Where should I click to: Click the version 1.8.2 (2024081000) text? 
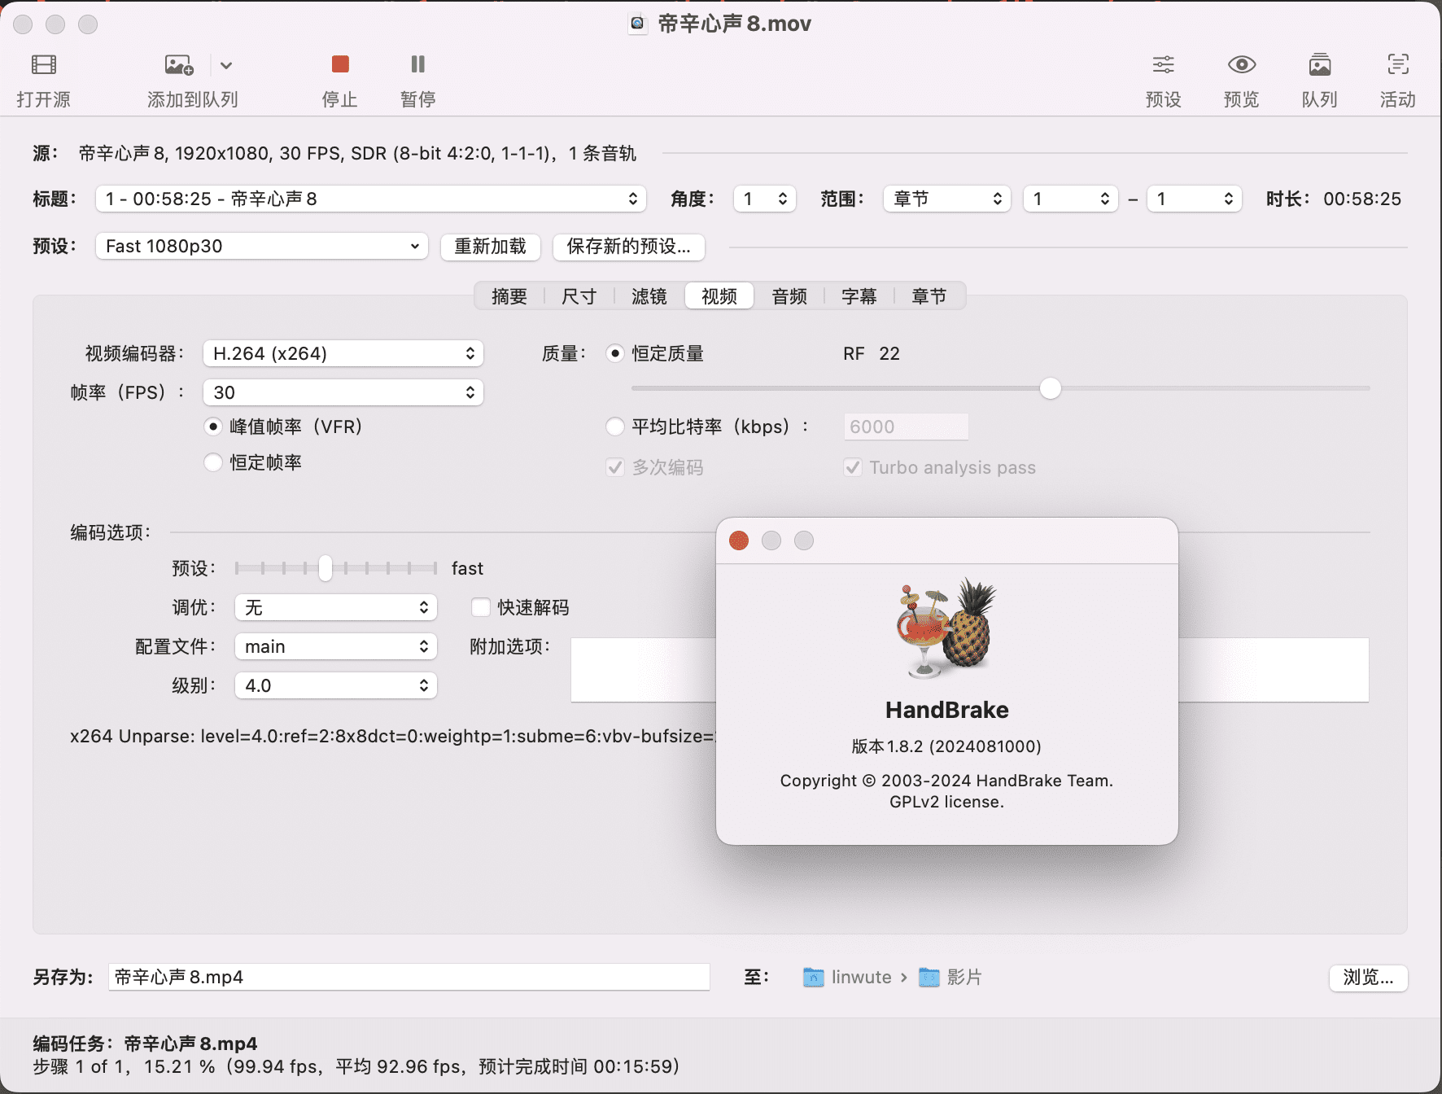946,746
